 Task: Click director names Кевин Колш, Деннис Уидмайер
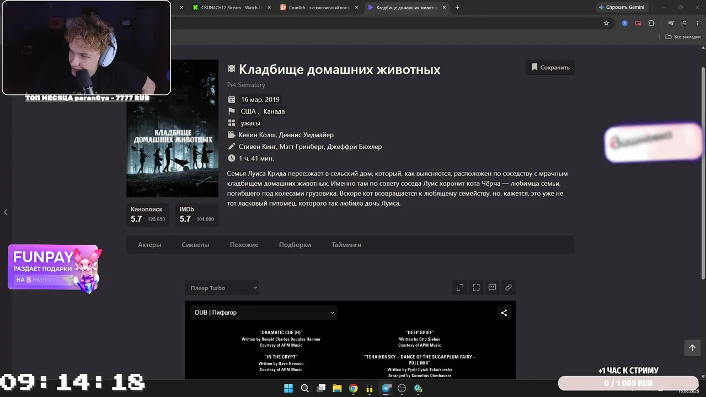click(x=286, y=135)
